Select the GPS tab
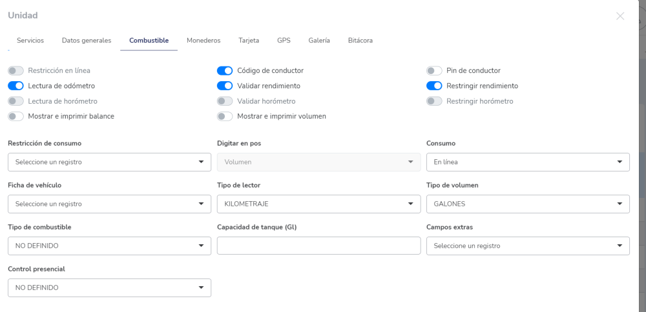This screenshot has width=646, height=312. point(284,41)
